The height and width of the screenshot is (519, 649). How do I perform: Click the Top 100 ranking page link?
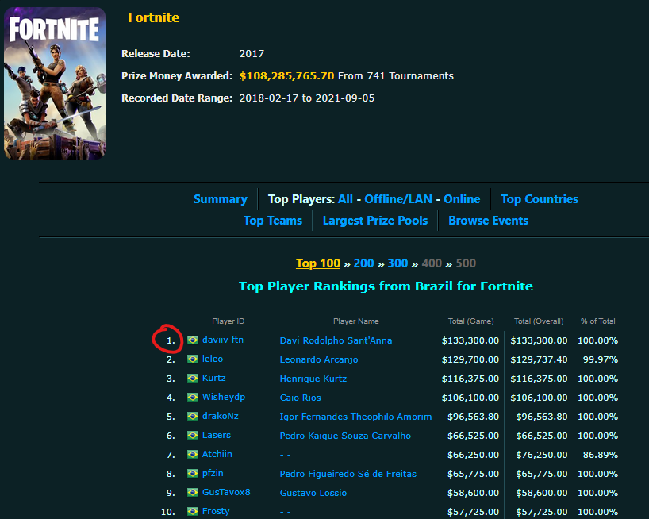click(x=318, y=263)
